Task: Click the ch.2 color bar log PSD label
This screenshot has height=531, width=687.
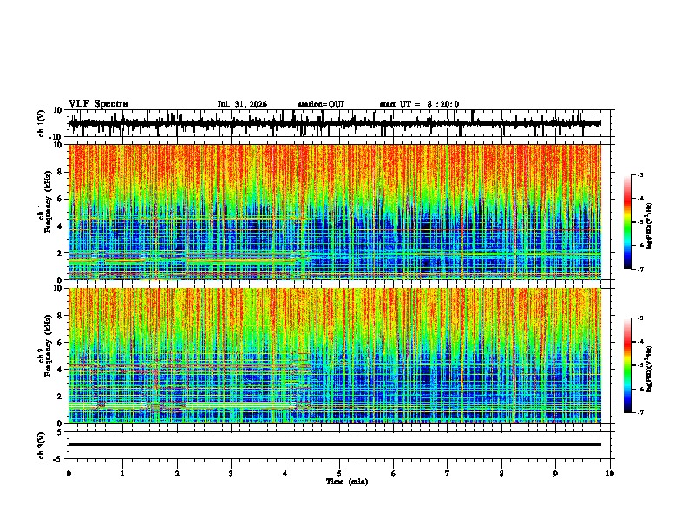Action: point(650,369)
